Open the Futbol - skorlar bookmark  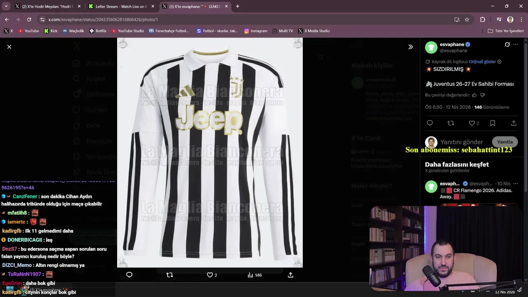(x=217, y=31)
